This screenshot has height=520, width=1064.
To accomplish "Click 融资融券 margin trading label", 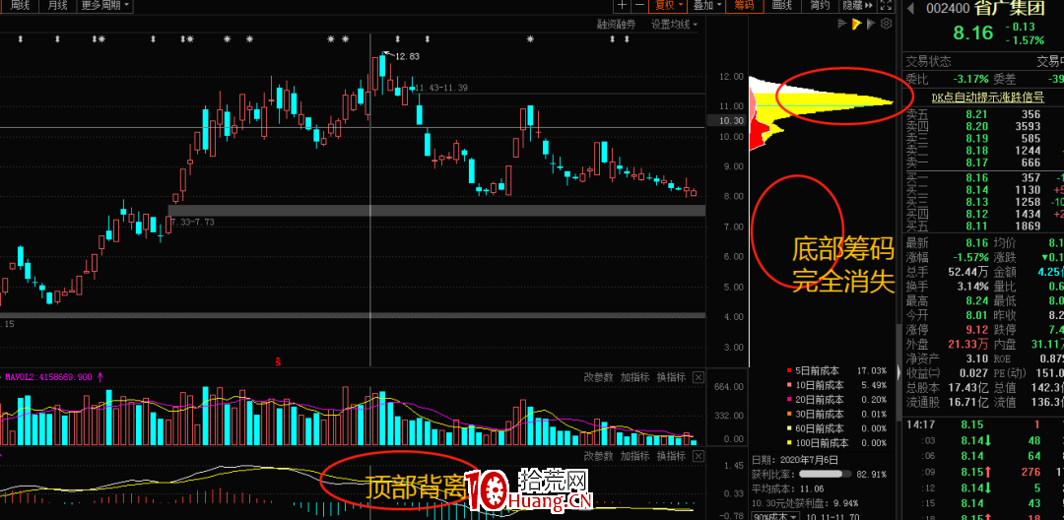I will (616, 25).
